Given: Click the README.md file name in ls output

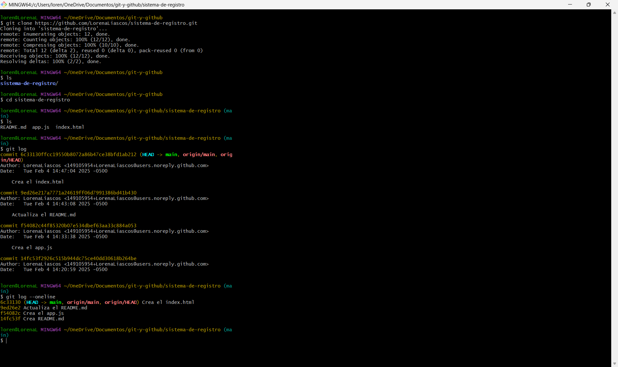Looking at the screenshot, I should [x=14, y=127].
